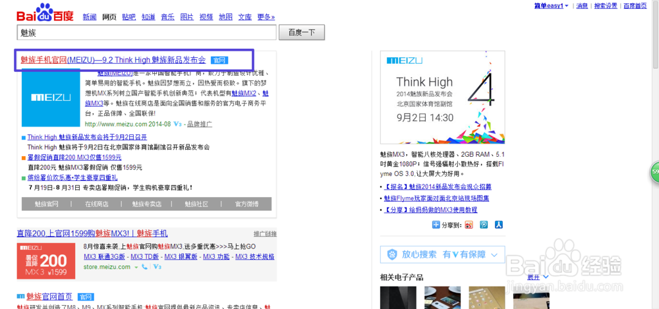
Task: Expand 展开 next to 相关电子产品
Action: coord(538,277)
